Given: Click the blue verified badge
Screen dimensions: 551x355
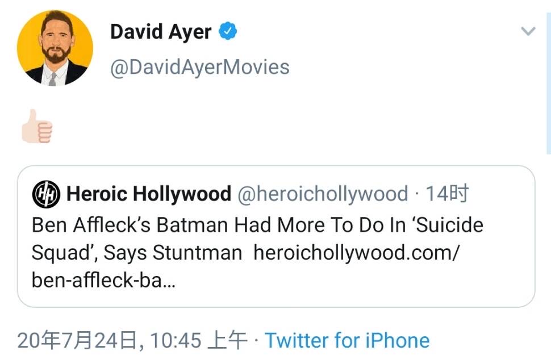Looking at the screenshot, I should tap(228, 31).
